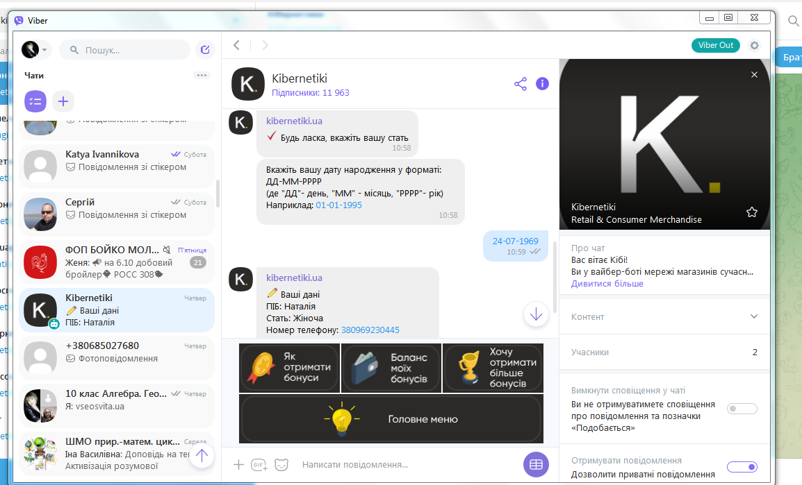The height and width of the screenshot is (485, 802).
Task: Click the Viber Out button
Action: tap(716, 45)
